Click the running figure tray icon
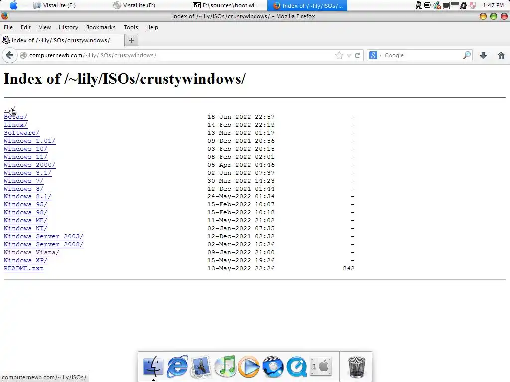The image size is (510, 382). (418, 5)
